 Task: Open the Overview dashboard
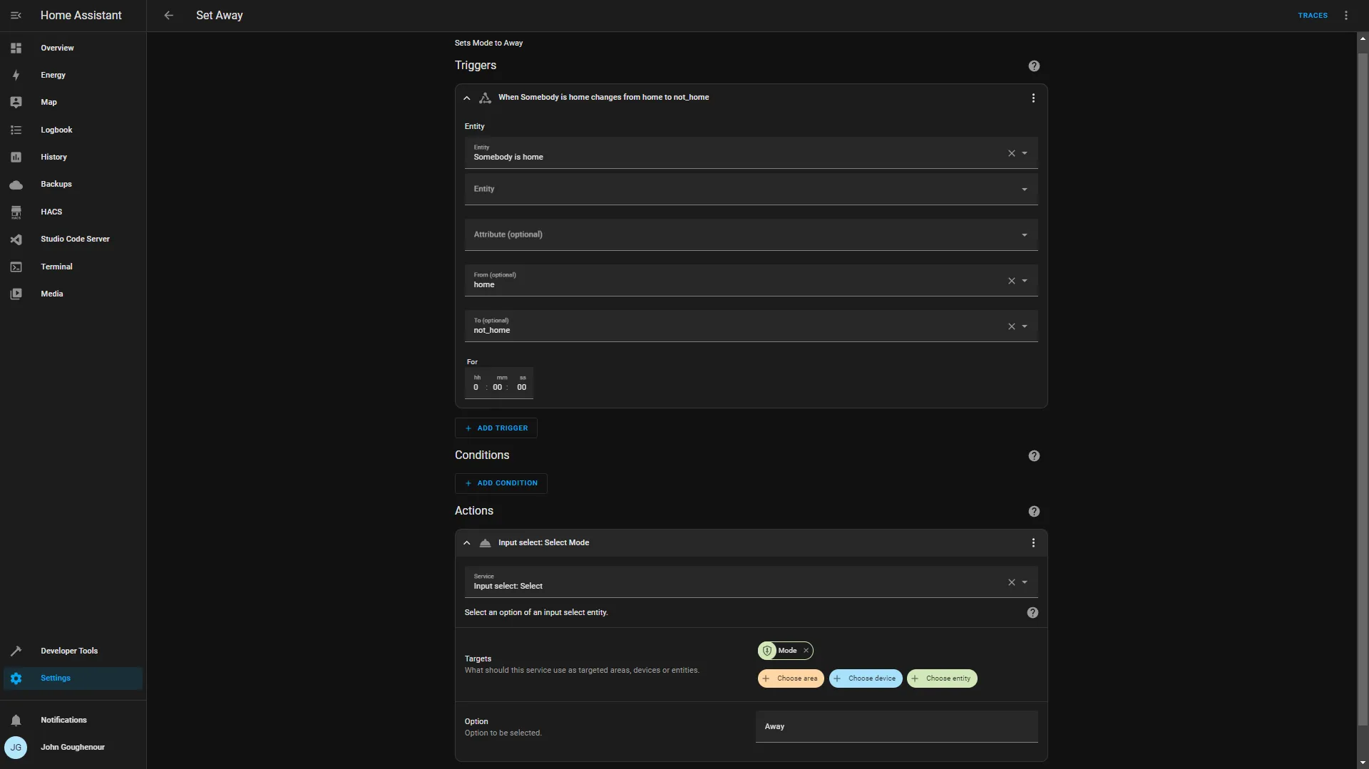tap(73, 48)
